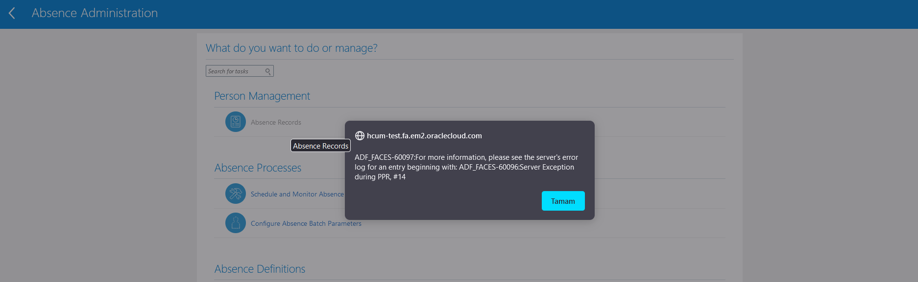Focus the Search for tasks field
This screenshot has width=918, height=282.
point(240,71)
